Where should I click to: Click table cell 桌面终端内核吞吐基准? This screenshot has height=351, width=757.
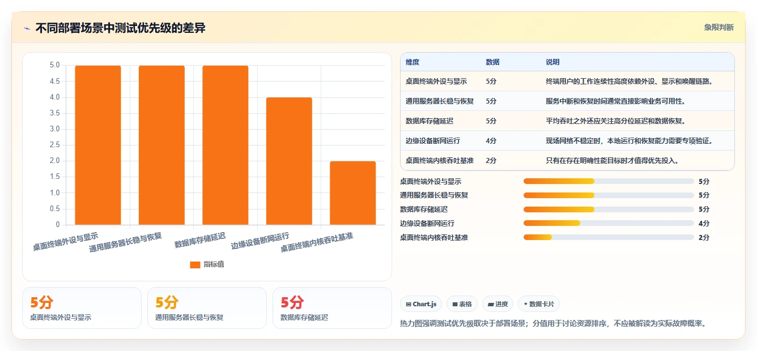tap(440, 161)
